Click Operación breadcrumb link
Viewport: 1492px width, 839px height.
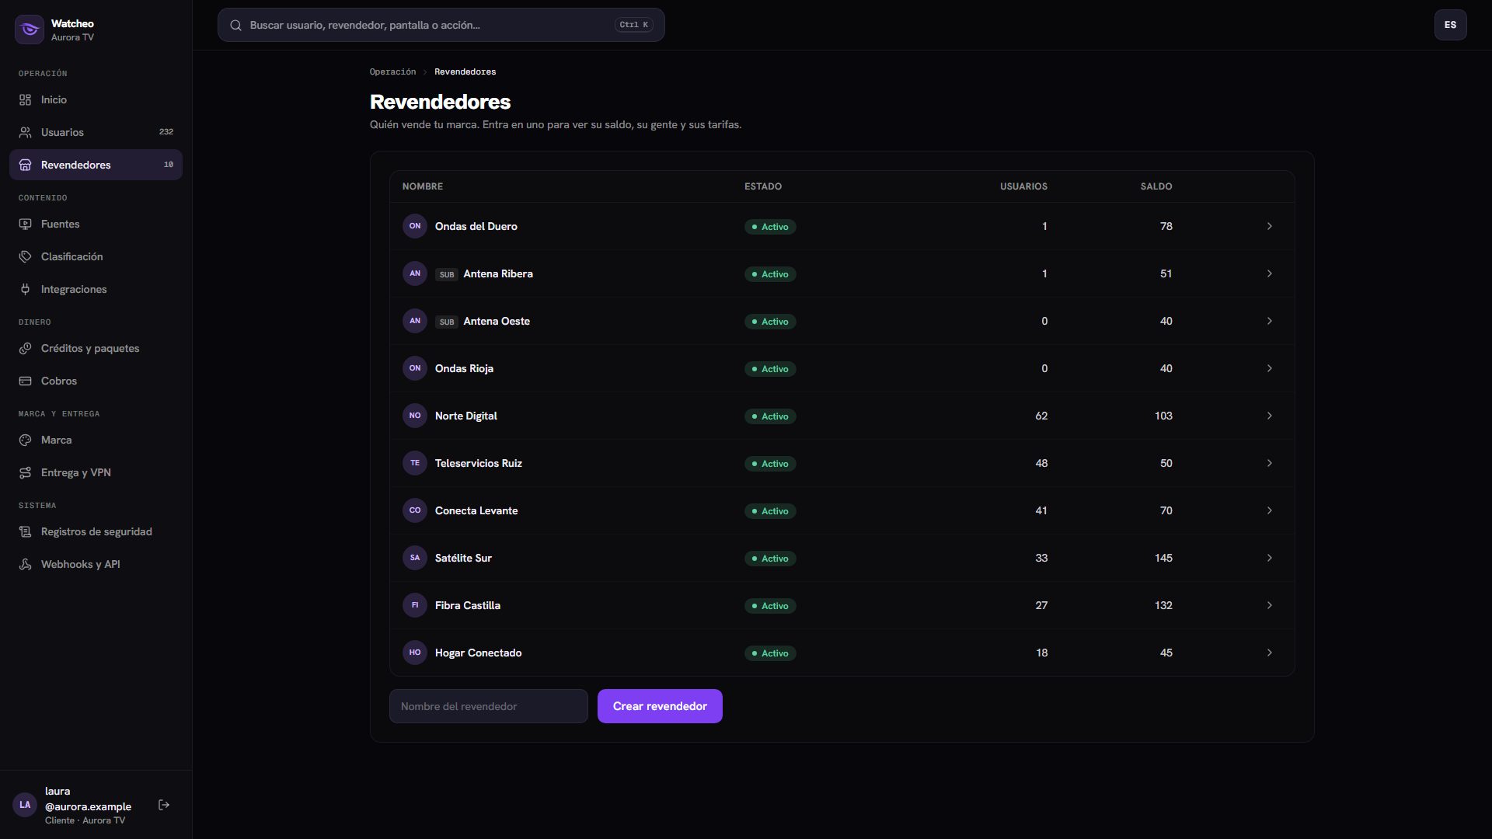click(392, 72)
